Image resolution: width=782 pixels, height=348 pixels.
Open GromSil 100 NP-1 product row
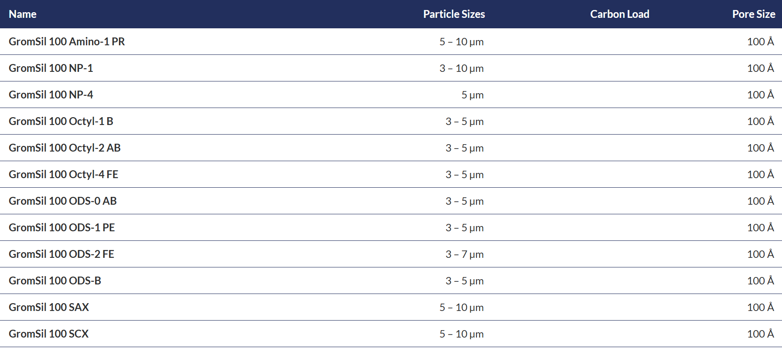coord(51,68)
